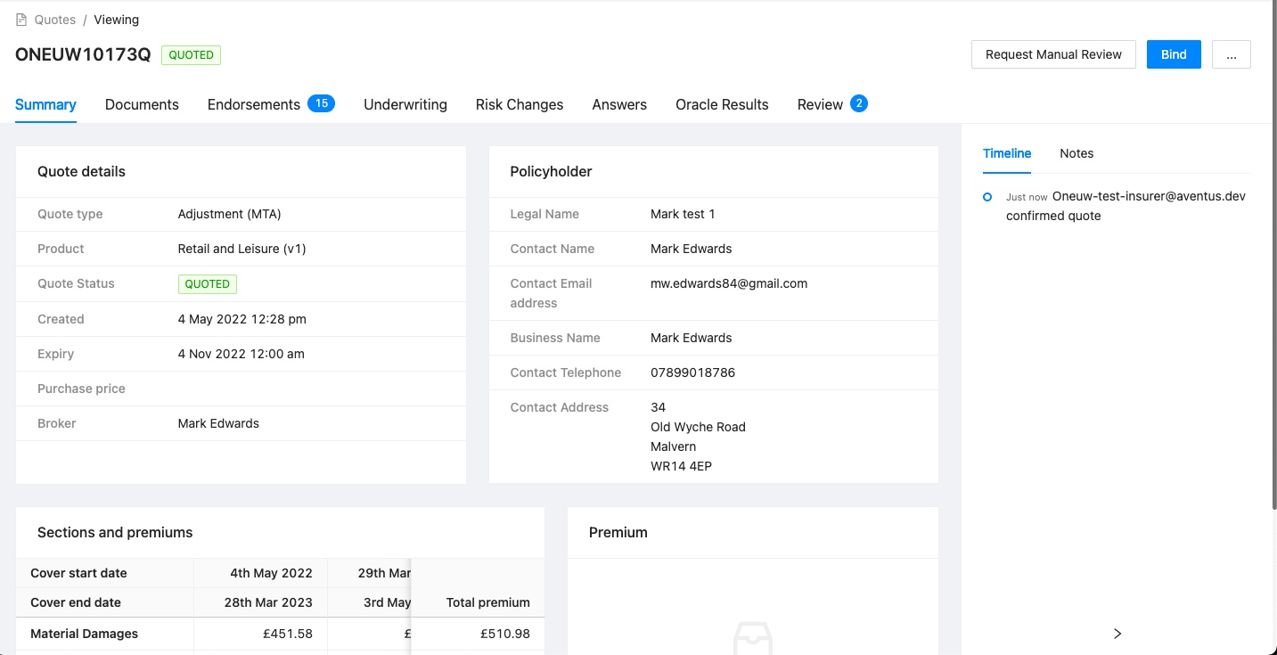Viewport: 1277px width, 655px height.
Task: Click the Contact Name value 'Mark Edwards'
Action: tap(692, 249)
